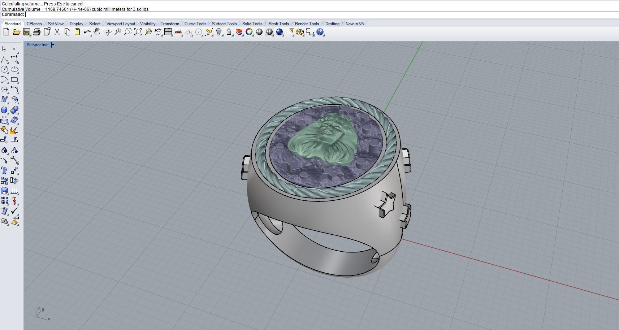Click the Paste clipboard icon

click(77, 32)
